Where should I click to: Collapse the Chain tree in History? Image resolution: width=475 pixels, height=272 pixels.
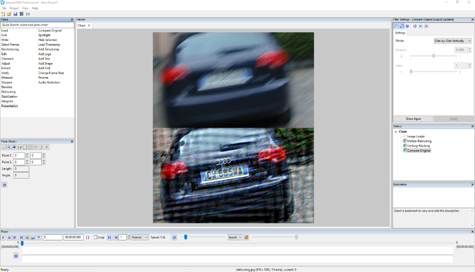point(396,132)
